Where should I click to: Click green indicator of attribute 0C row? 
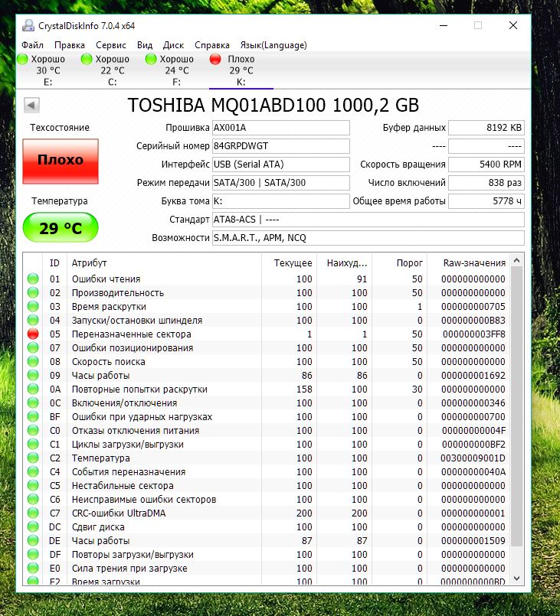[x=33, y=403]
